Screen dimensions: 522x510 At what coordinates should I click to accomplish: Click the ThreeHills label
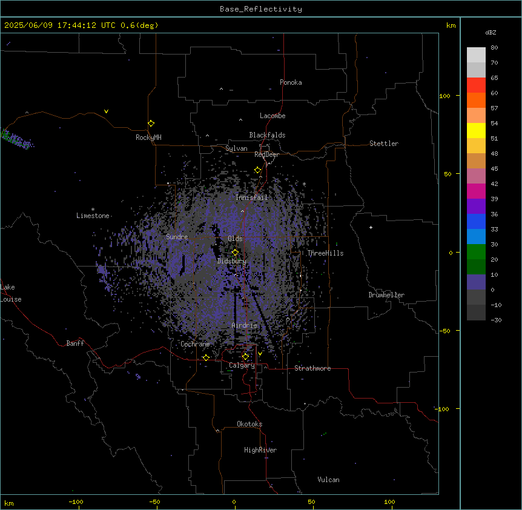point(325,253)
